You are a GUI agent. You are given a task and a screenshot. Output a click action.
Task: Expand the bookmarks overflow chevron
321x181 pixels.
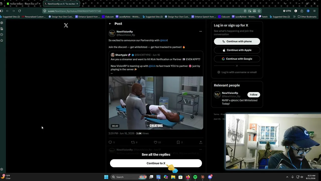coord(294,17)
